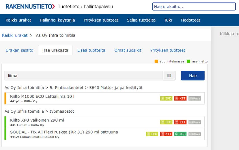Focus the Hae urakoita search box
The image size is (239, 150).
[x=194, y=7]
